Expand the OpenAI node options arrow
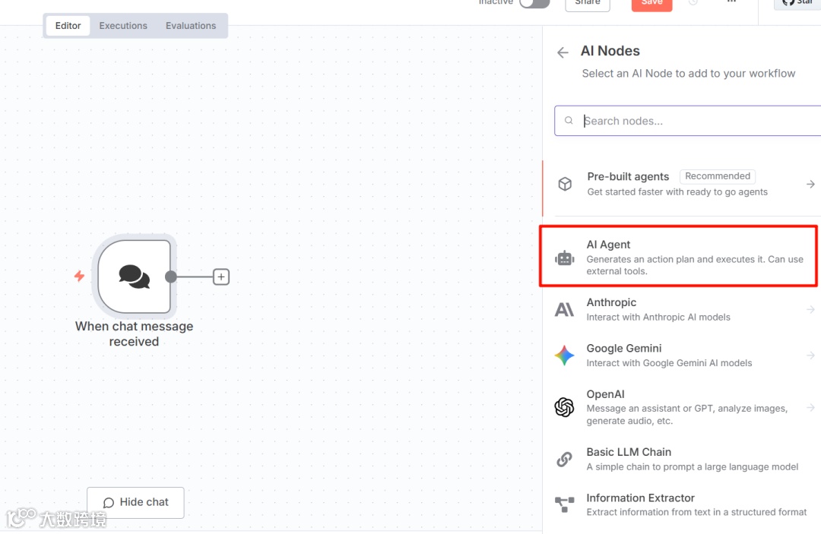 (810, 408)
